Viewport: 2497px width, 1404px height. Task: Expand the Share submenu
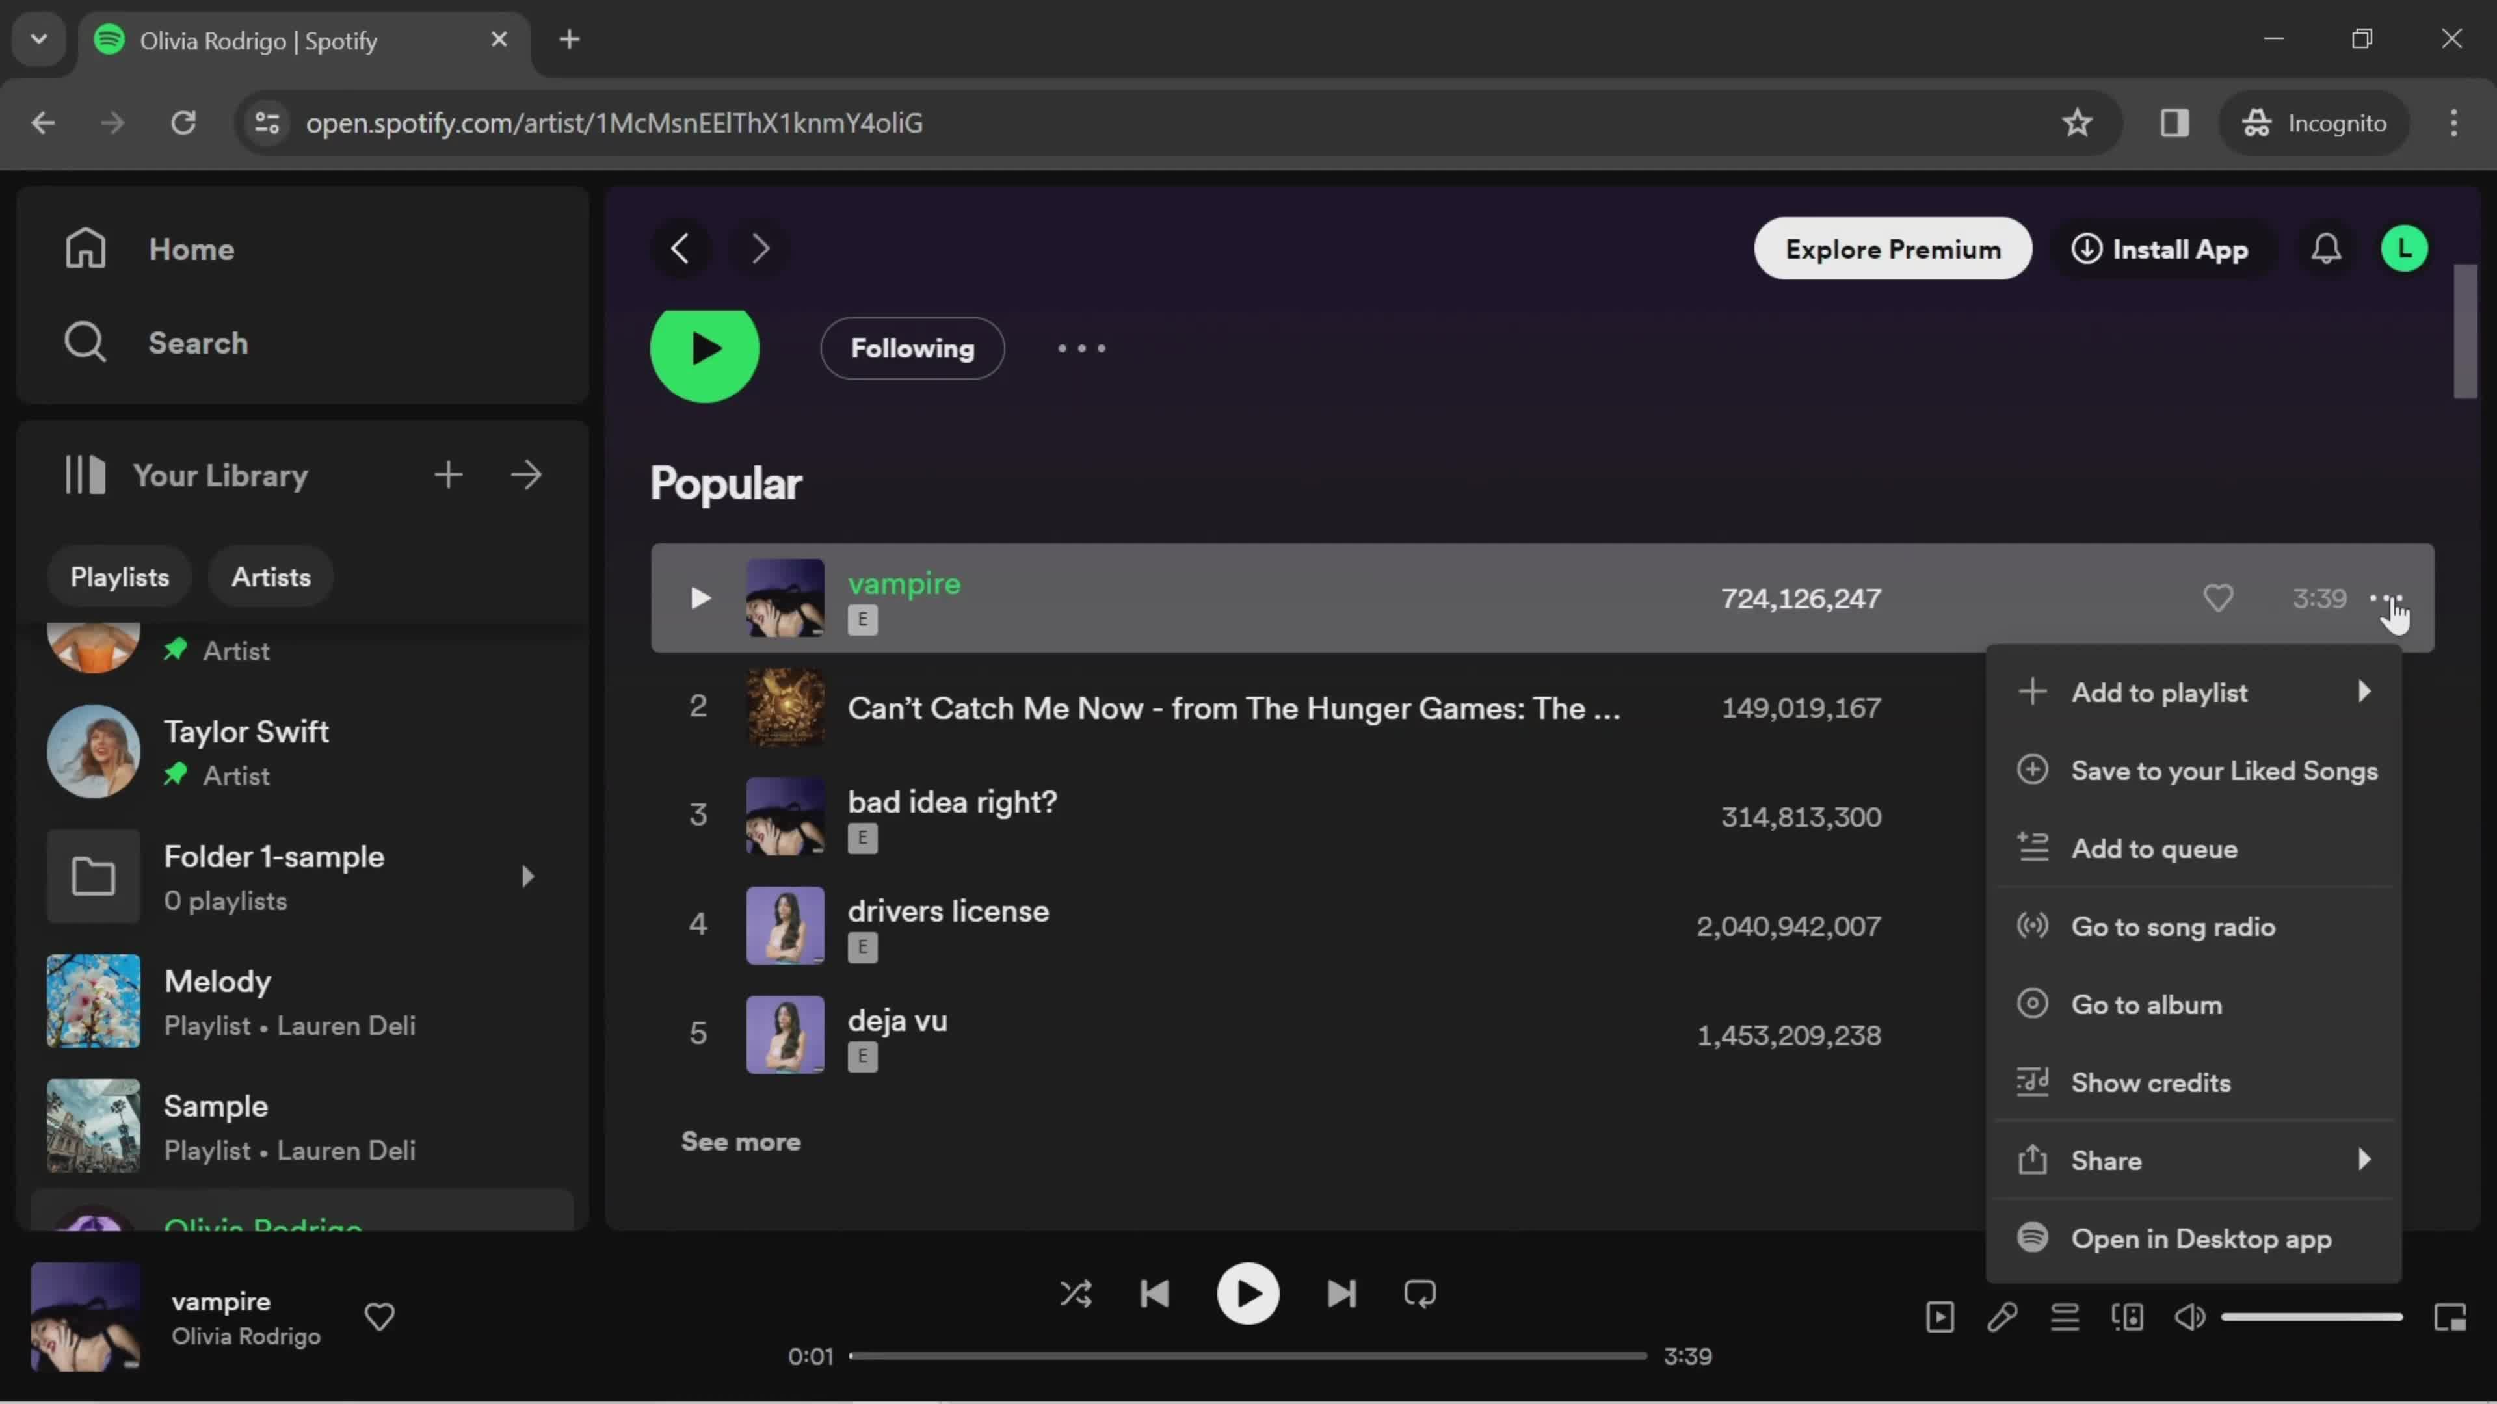2195,1161
